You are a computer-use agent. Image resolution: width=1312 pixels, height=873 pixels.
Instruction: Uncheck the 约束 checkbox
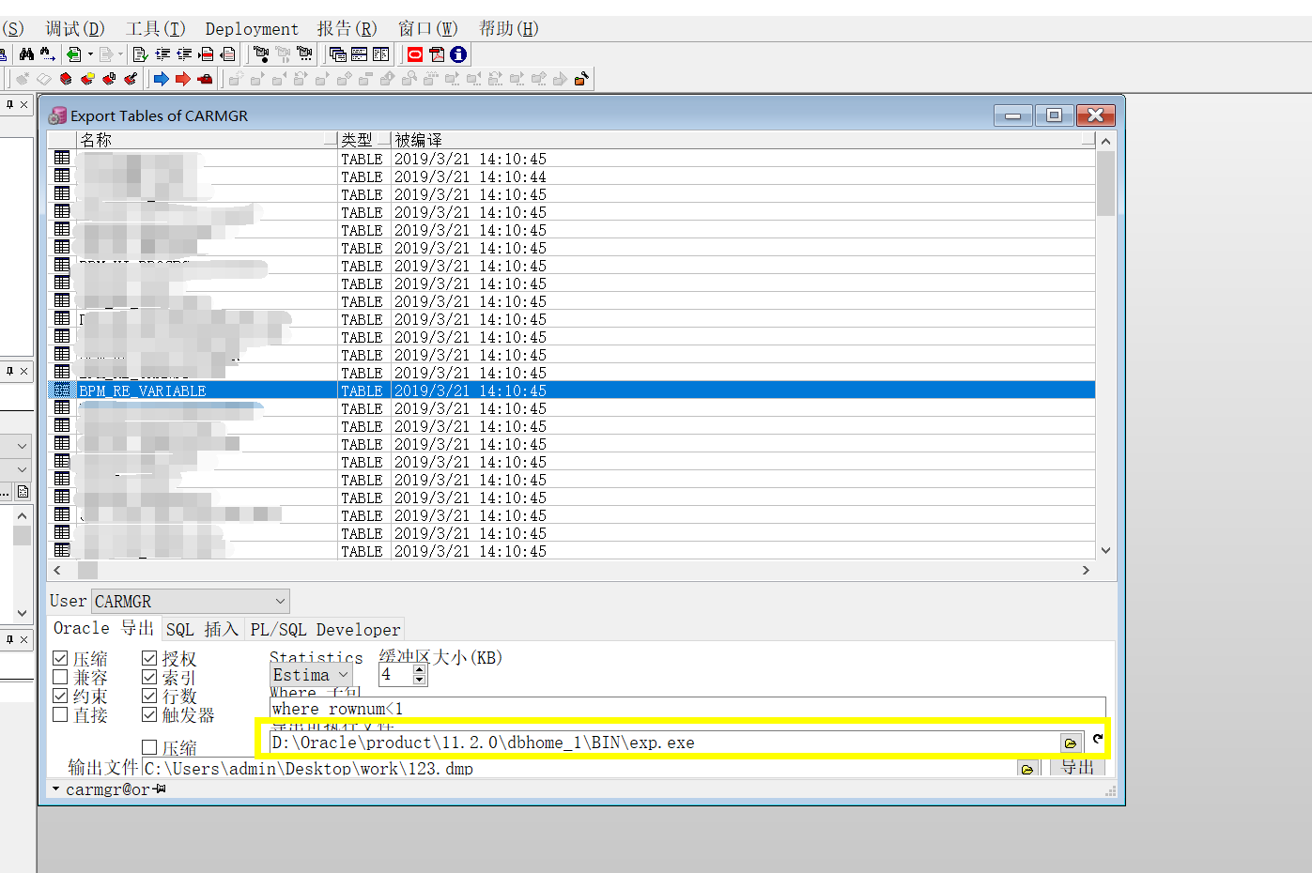click(x=61, y=696)
